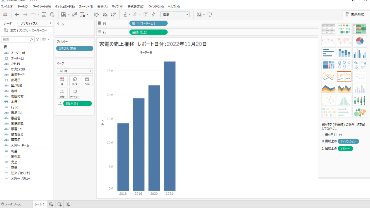The width and height of the screenshot is (370, 208).
Task: Click the clear sheet icon
Action: (82, 14)
